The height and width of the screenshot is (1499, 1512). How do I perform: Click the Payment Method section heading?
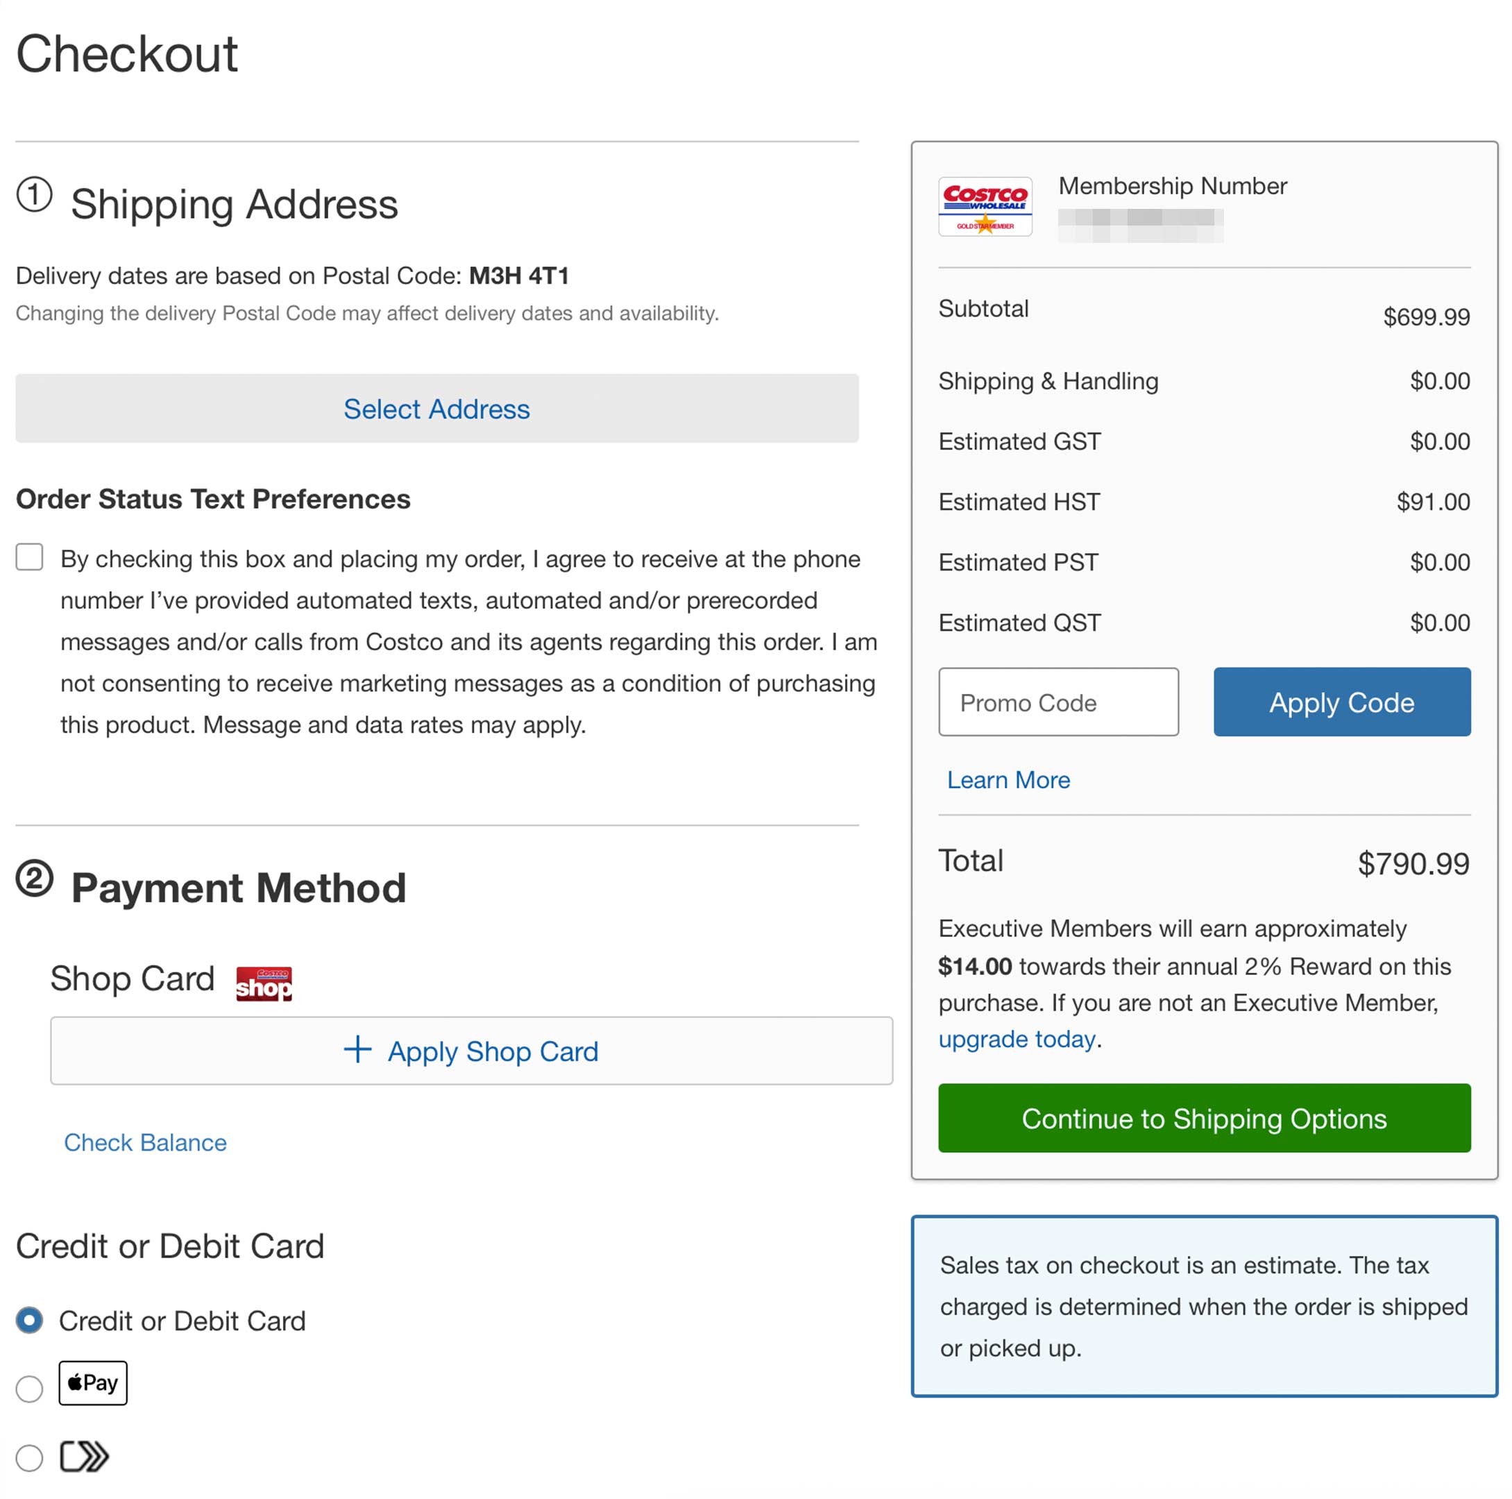coord(239,888)
